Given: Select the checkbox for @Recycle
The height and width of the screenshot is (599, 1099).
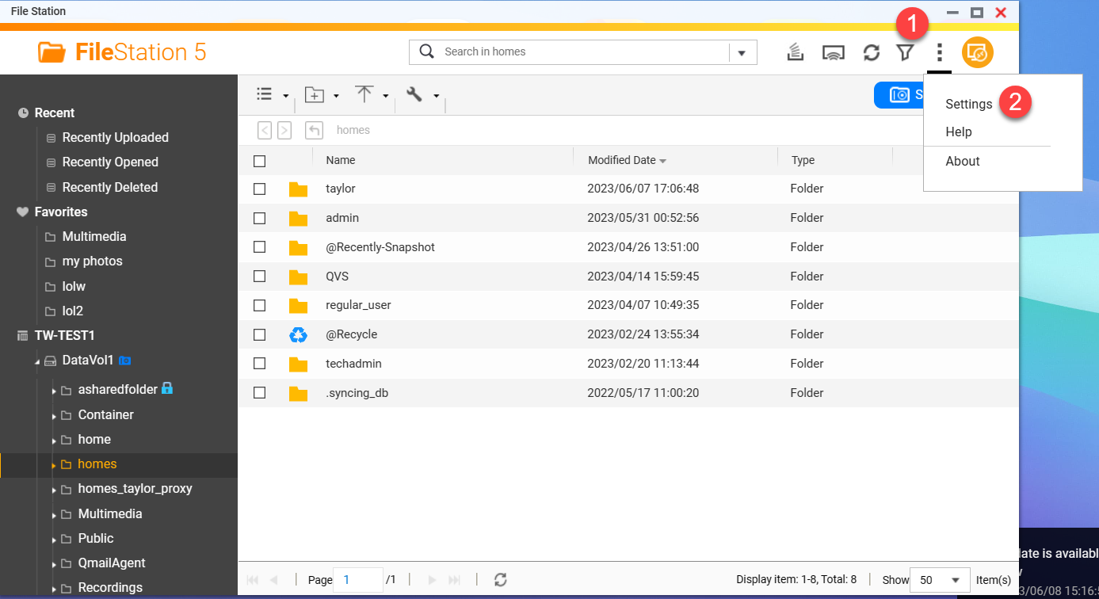Looking at the screenshot, I should [259, 334].
